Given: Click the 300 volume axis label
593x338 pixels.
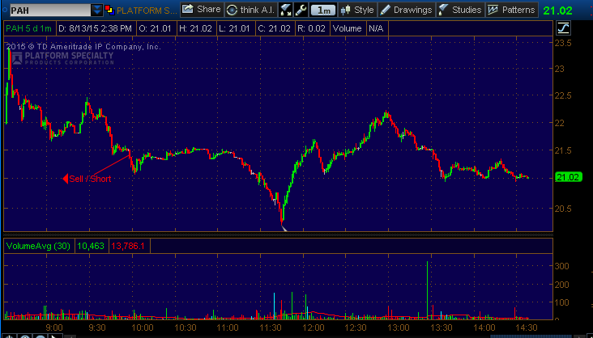Looking at the screenshot, I should 561,265.
